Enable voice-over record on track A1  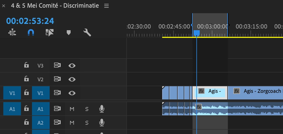click(x=102, y=109)
